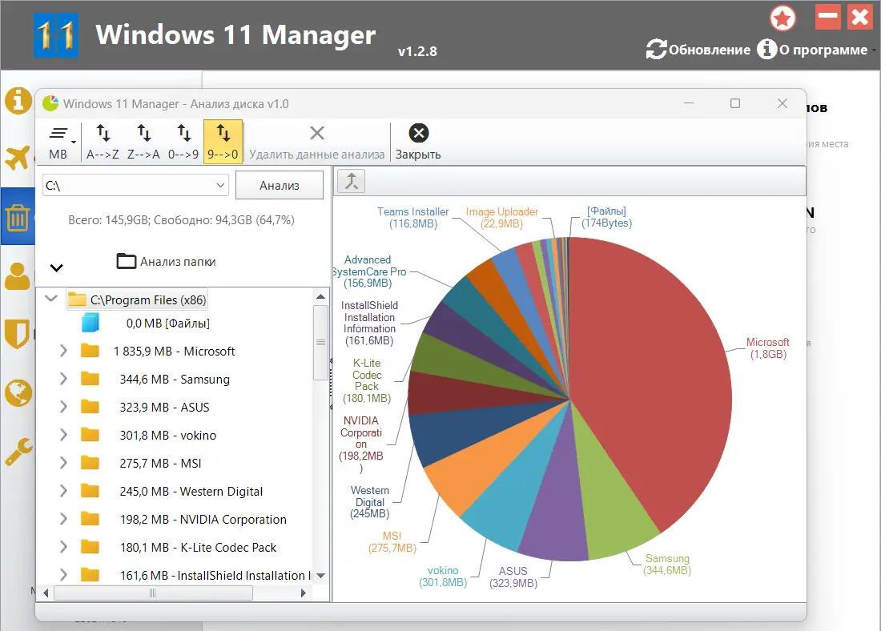The image size is (881, 631).
Task: Open the globe Network sidebar section
Action: 18,392
